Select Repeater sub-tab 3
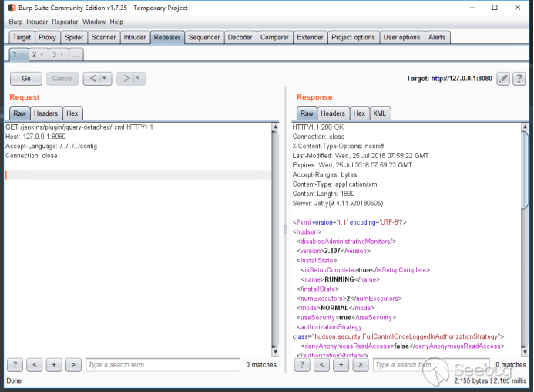The width and height of the screenshot is (534, 392). tap(54, 55)
